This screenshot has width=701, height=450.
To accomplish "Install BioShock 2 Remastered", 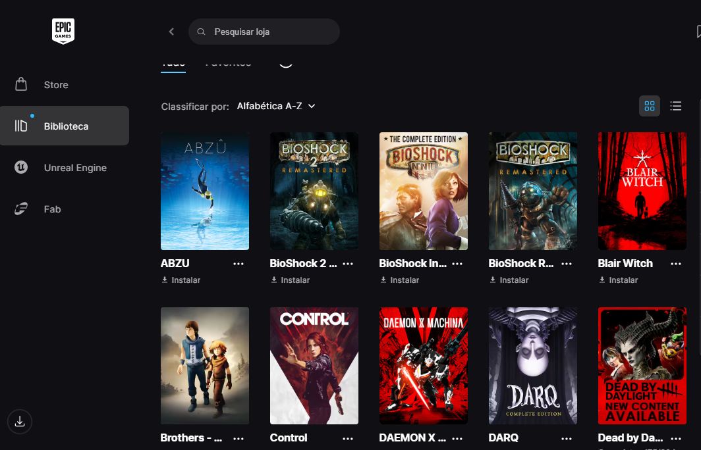I will pos(290,280).
